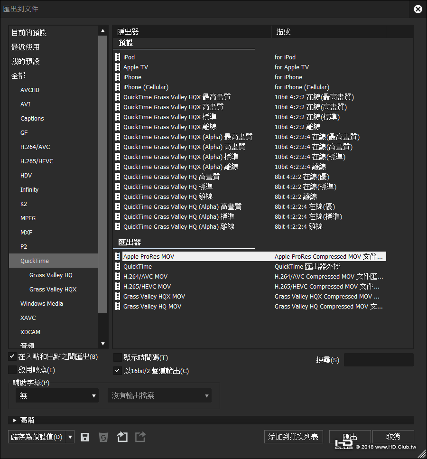Enable the 啟用轉換 checkbox
Screen dimensions: 427x459
pyautogui.click(x=12, y=370)
